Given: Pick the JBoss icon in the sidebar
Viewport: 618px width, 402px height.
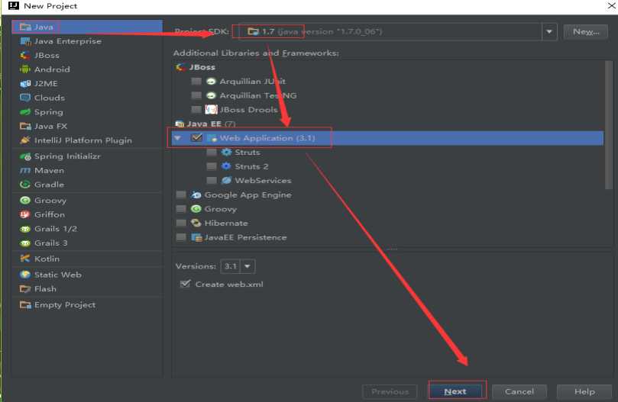Looking at the screenshot, I should 25,56.
